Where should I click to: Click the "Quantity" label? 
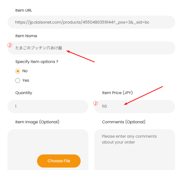coord(24,93)
